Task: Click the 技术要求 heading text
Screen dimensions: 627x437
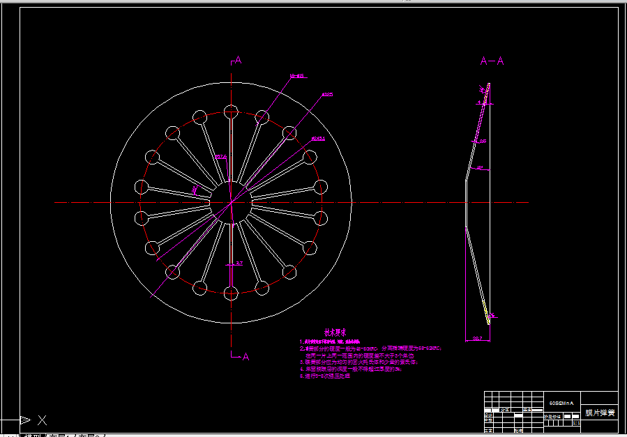Action: click(x=335, y=332)
